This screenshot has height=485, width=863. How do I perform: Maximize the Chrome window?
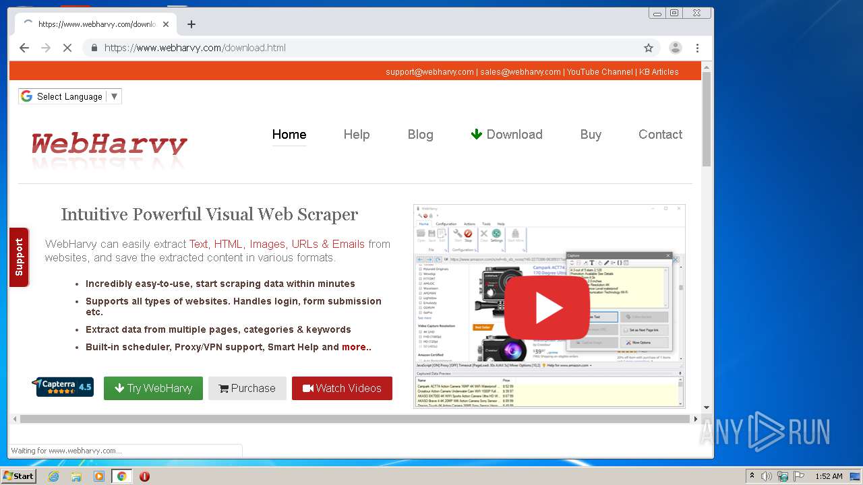tap(674, 13)
